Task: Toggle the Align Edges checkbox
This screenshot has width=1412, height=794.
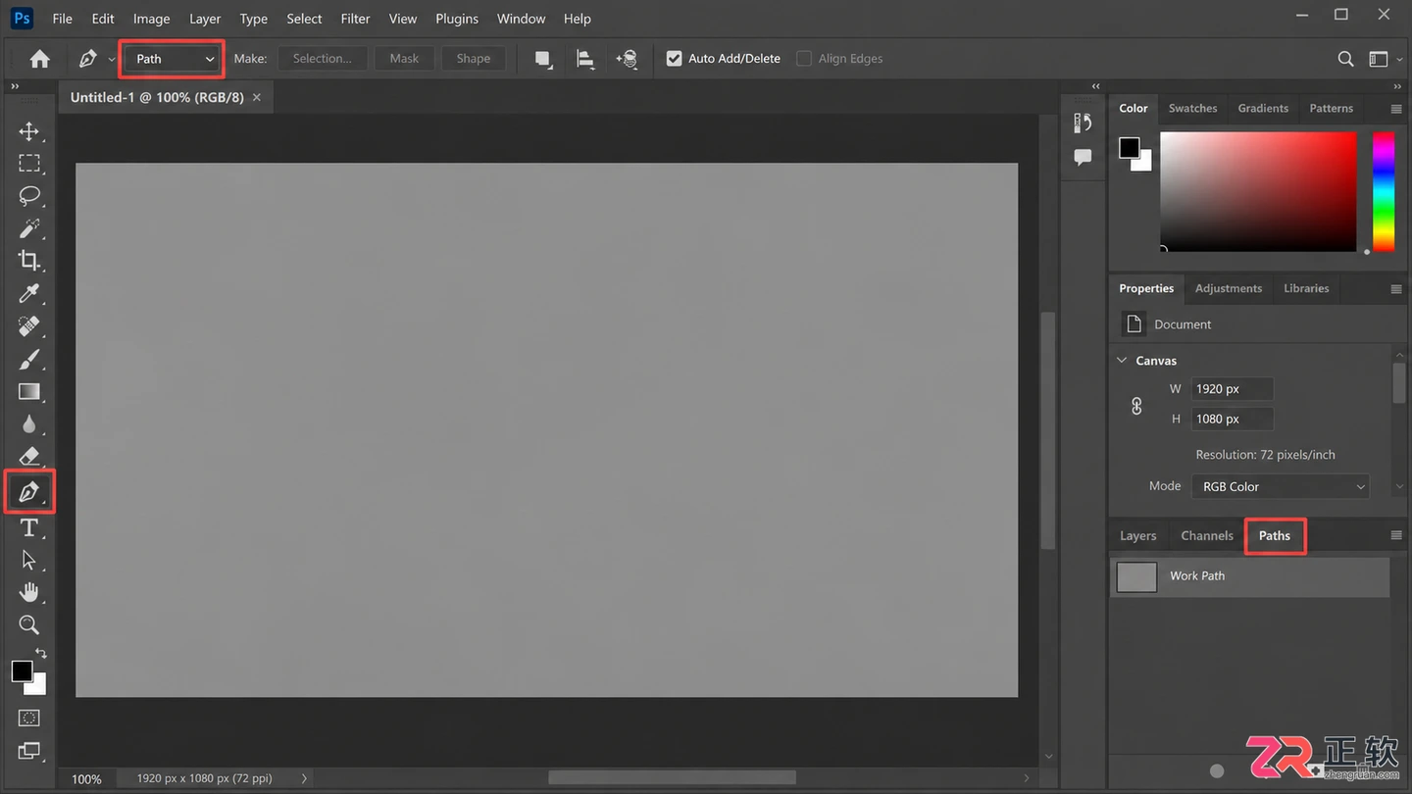Action: click(x=804, y=59)
